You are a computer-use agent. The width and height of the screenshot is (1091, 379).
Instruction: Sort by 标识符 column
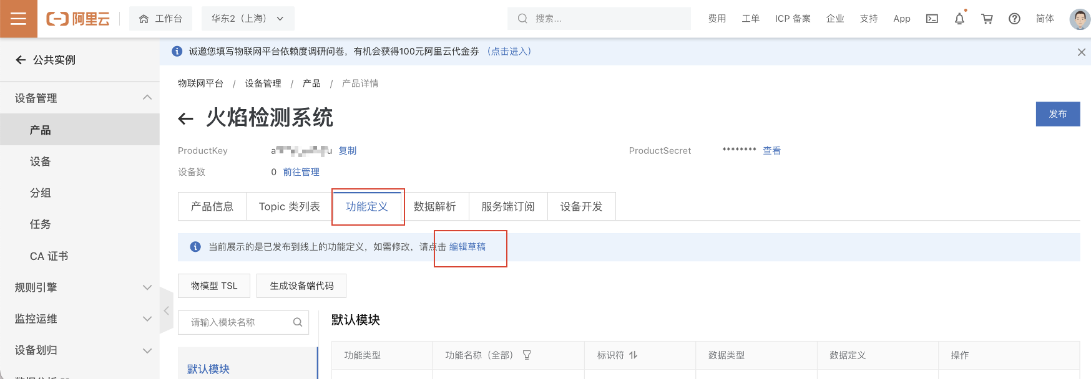[x=633, y=355]
